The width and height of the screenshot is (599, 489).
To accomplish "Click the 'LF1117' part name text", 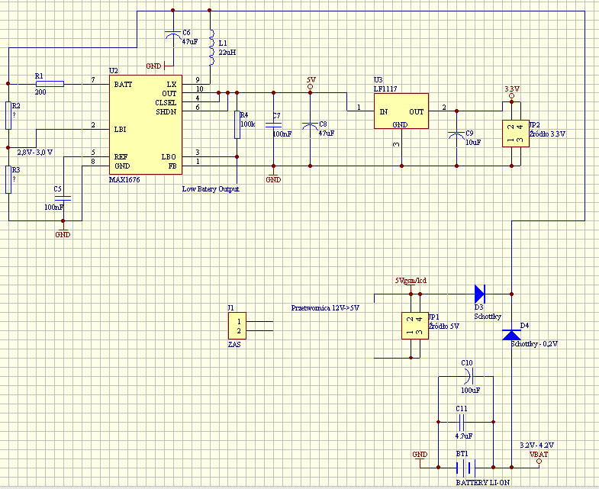I will pyautogui.click(x=385, y=88).
